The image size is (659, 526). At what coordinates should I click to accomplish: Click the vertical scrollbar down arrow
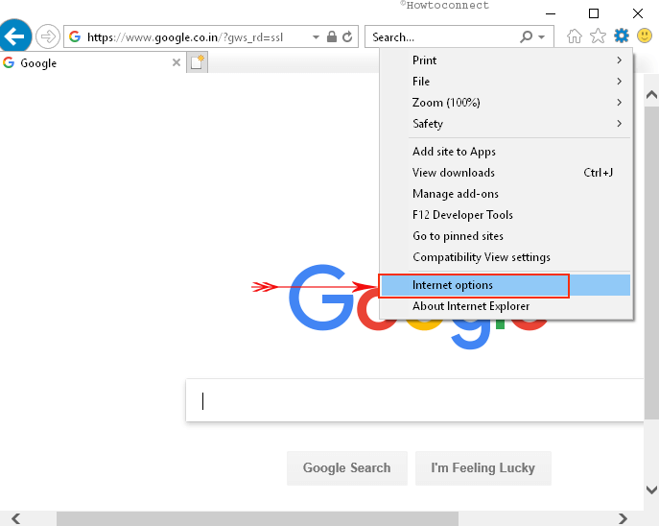point(651,490)
